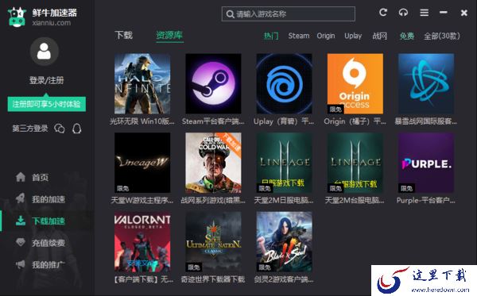Open the Soul Ultimate Nation thumbnail
The width and height of the screenshot is (477, 296).
coord(213,242)
